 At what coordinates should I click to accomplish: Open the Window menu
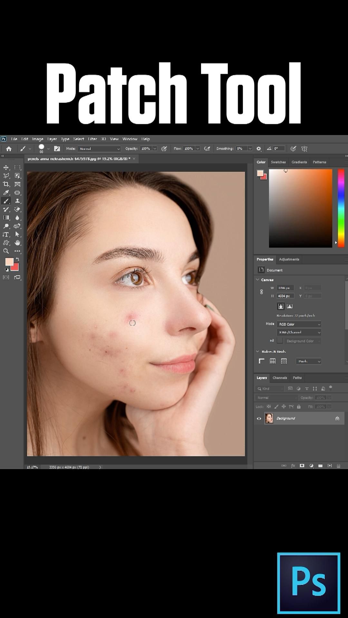pos(130,139)
